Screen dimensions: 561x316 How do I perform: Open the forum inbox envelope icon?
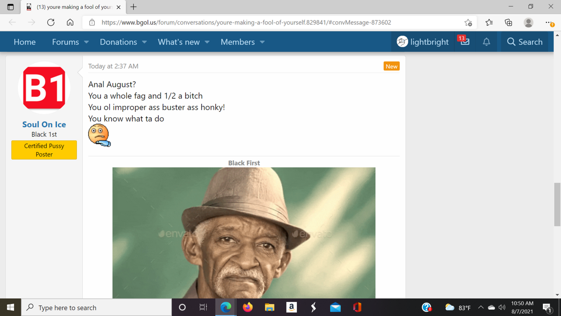tap(465, 42)
